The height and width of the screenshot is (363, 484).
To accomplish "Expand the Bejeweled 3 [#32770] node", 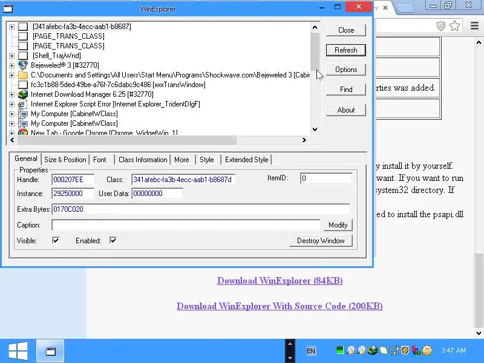I will click(x=11, y=65).
